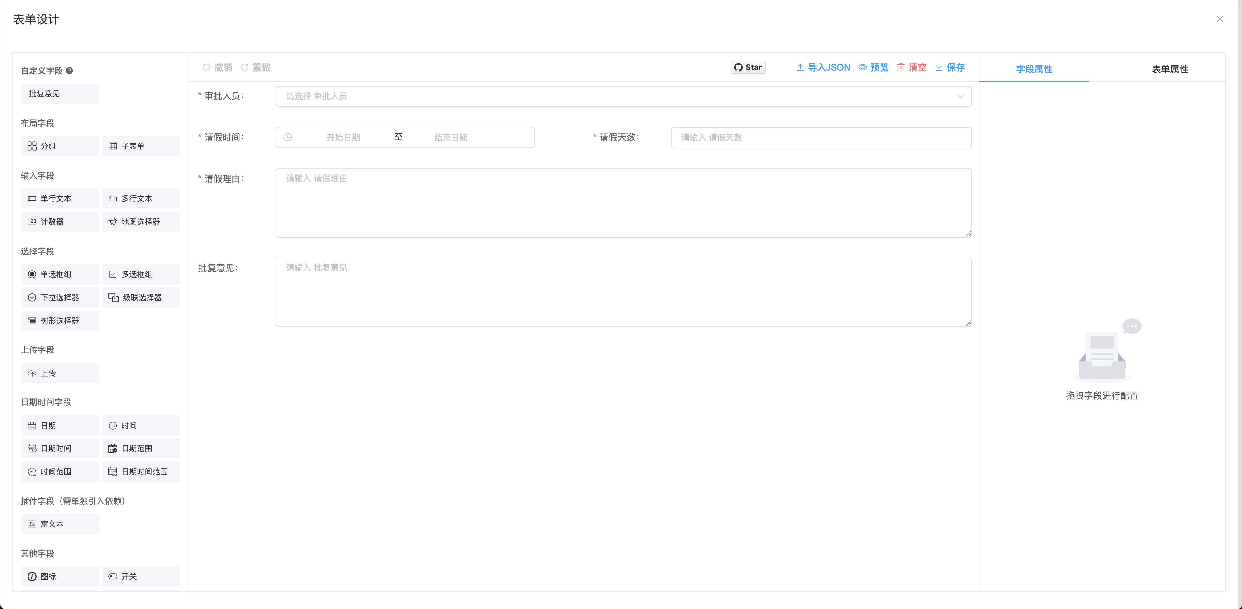1242x609 pixels.
Task: Click the help icon next to 自定义字段
Action: click(70, 71)
